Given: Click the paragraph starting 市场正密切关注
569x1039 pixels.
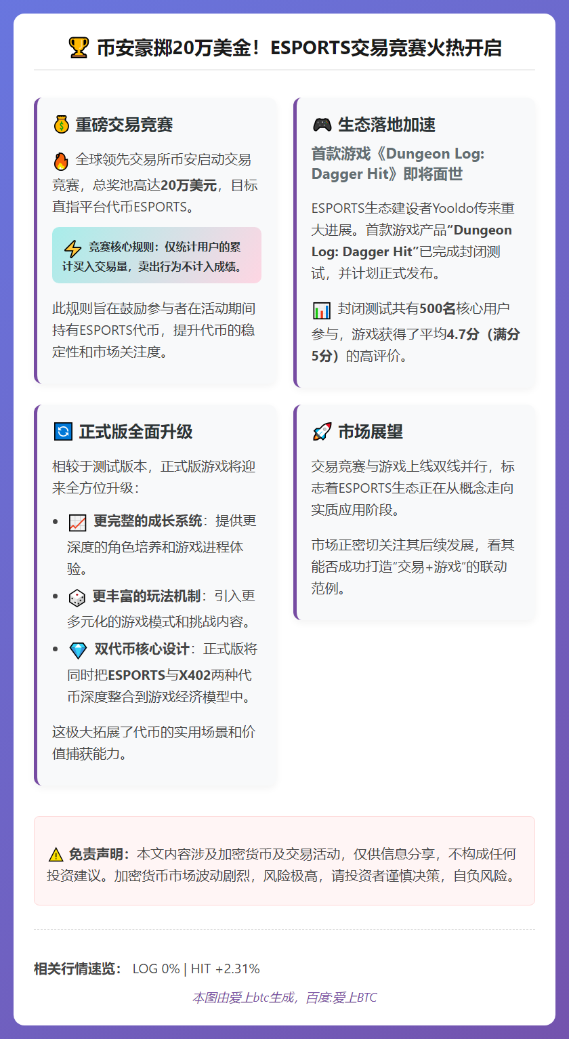Looking at the screenshot, I should pos(413,567).
